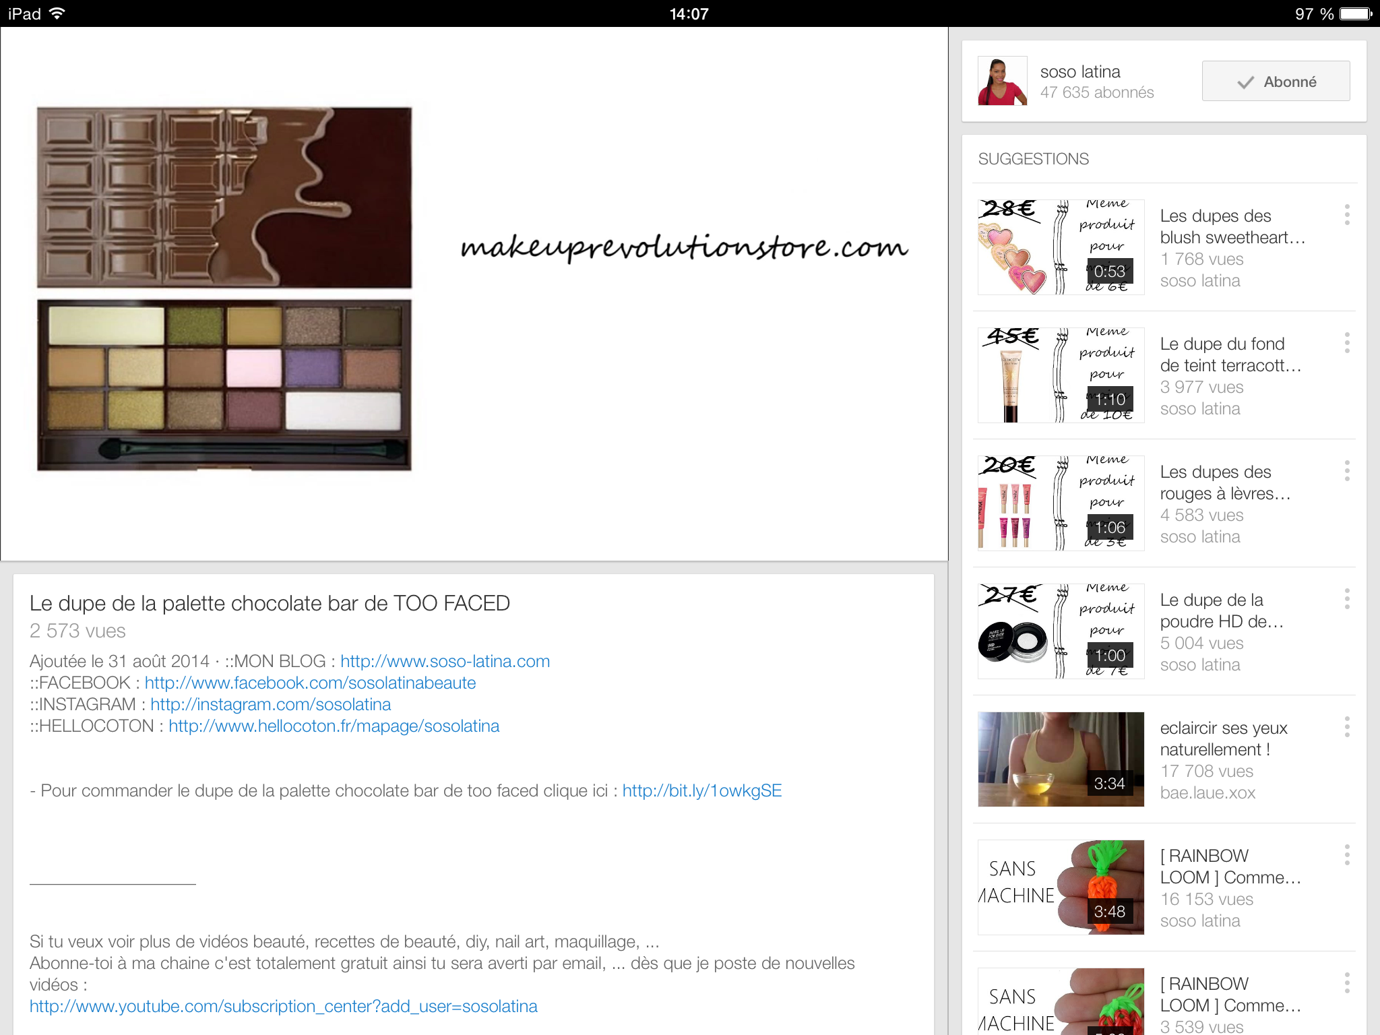Open the 27€ poudre HD video thumbnail
The height and width of the screenshot is (1035, 1380).
tap(1061, 631)
